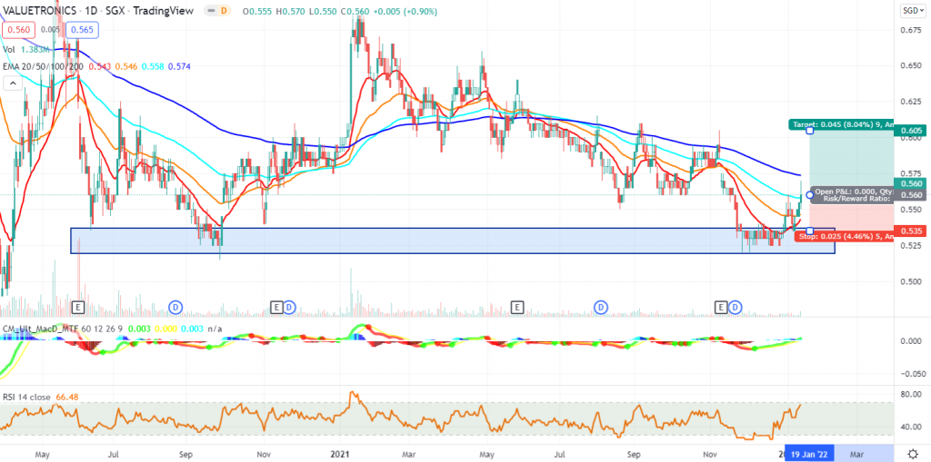Click the EMA value 0.574 in legend
The image size is (931, 462).
point(179,66)
